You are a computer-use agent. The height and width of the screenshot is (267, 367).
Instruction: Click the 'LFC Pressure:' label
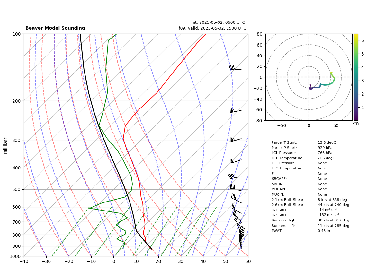pyautogui.click(x=283, y=163)
